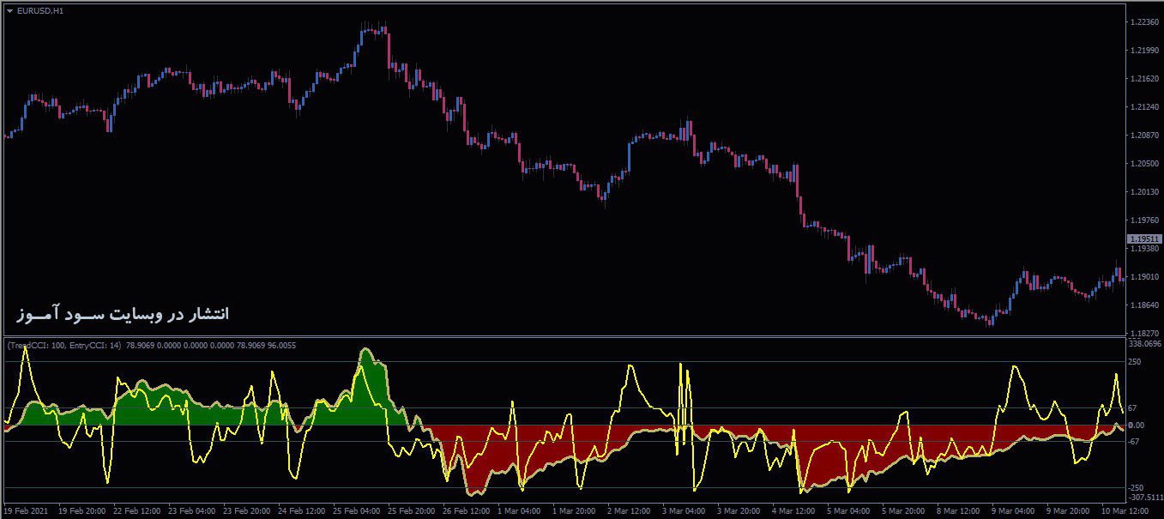The width and height of the screenshot is (1164, 519).
Task: Click the 19 Feb 2021 date label
Action: (x=27, y=511)
